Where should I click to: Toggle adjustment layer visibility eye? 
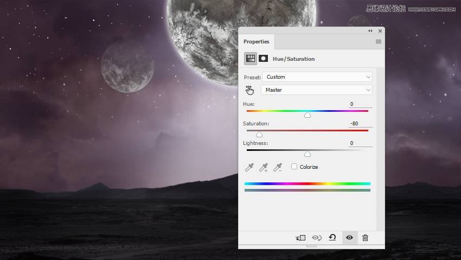pos(349,237)
